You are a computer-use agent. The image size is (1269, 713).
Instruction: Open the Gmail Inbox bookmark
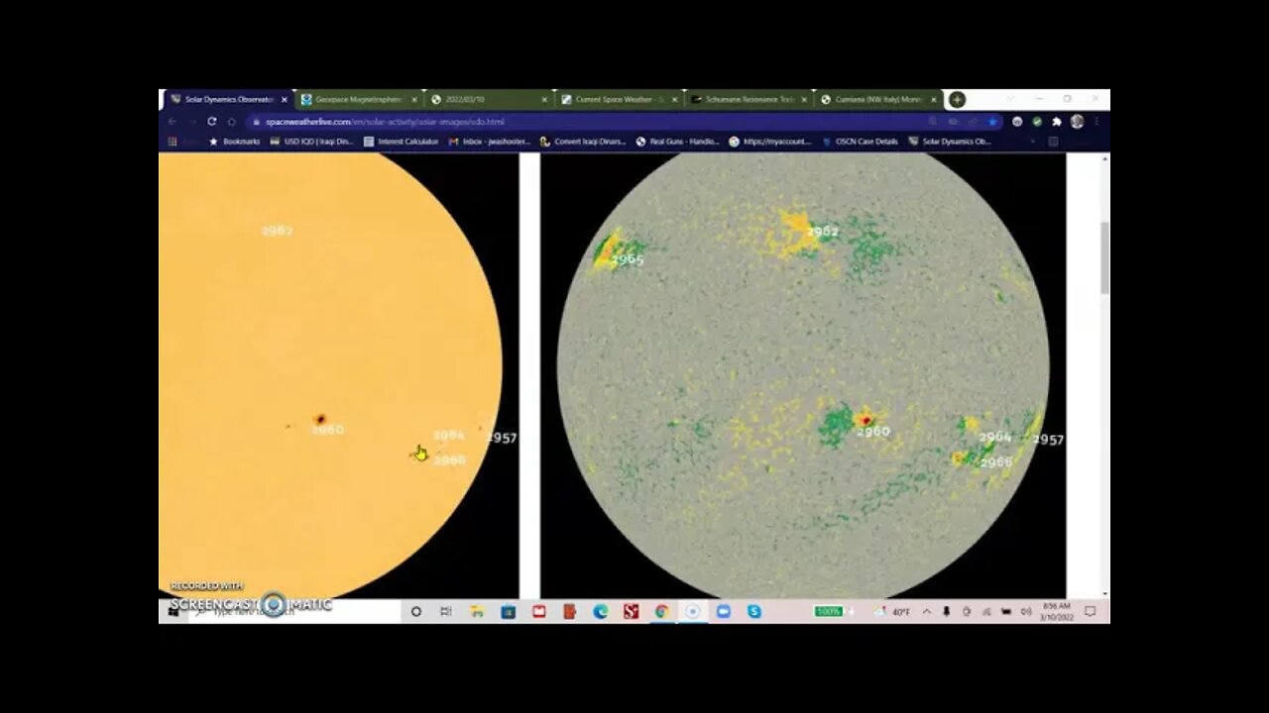(490, 142)
